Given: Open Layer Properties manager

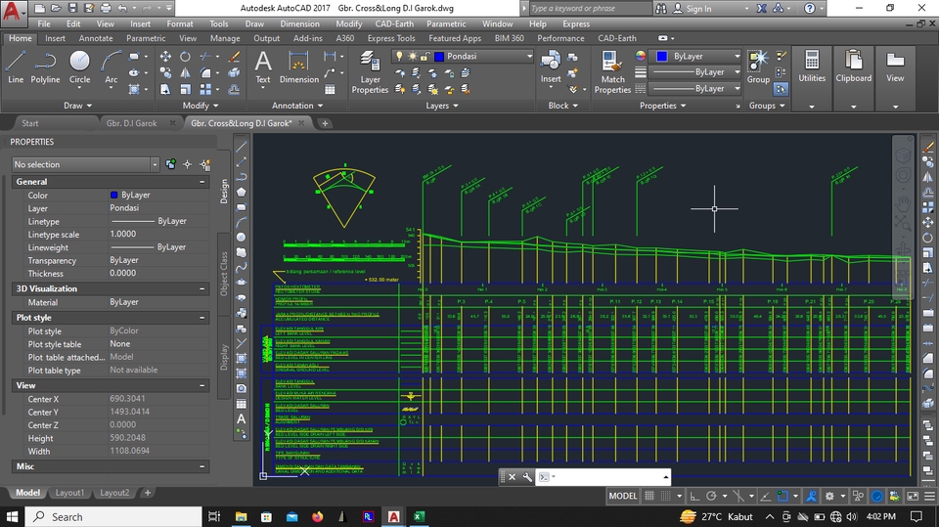Looking at the screenshot, I should pos(370,72).
